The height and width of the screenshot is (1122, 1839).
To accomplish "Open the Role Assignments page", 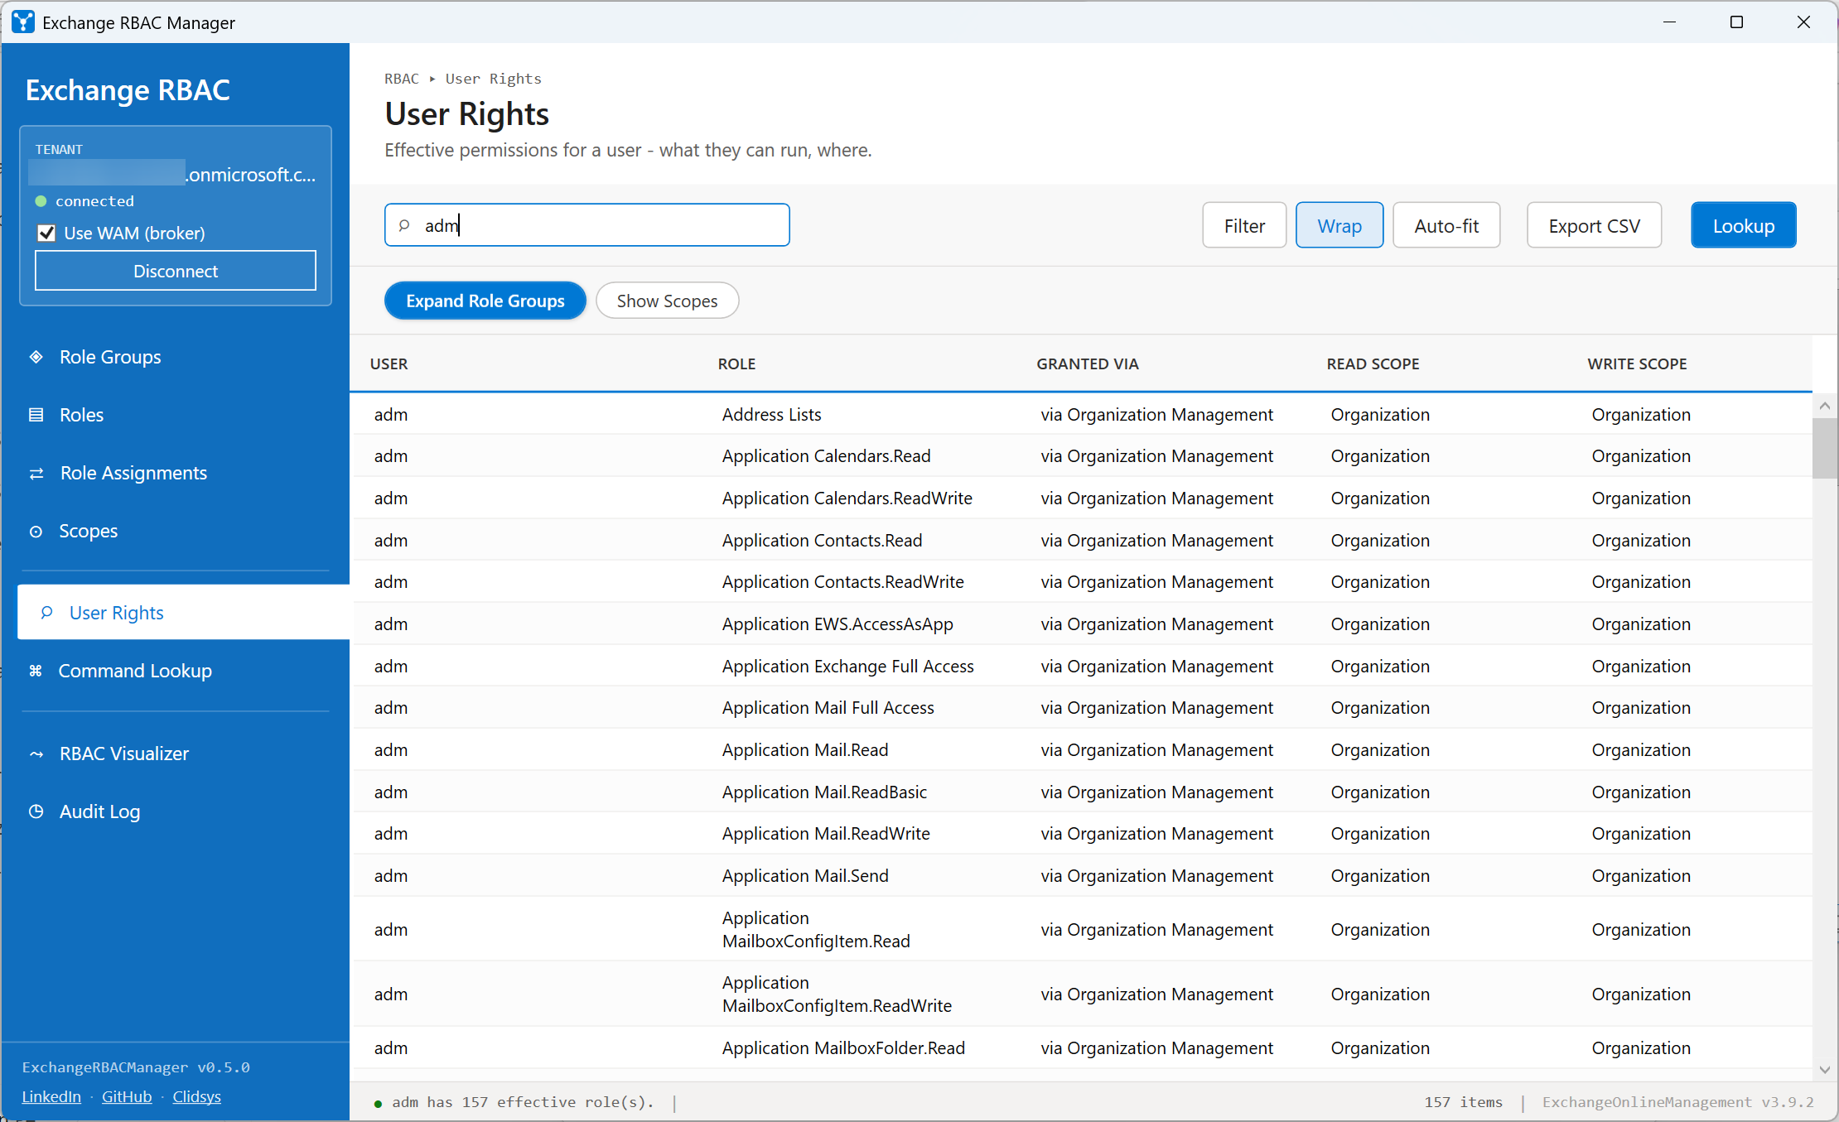I will pos(133,473).
